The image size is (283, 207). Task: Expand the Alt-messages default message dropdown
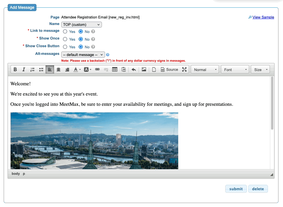coord(83,55)
